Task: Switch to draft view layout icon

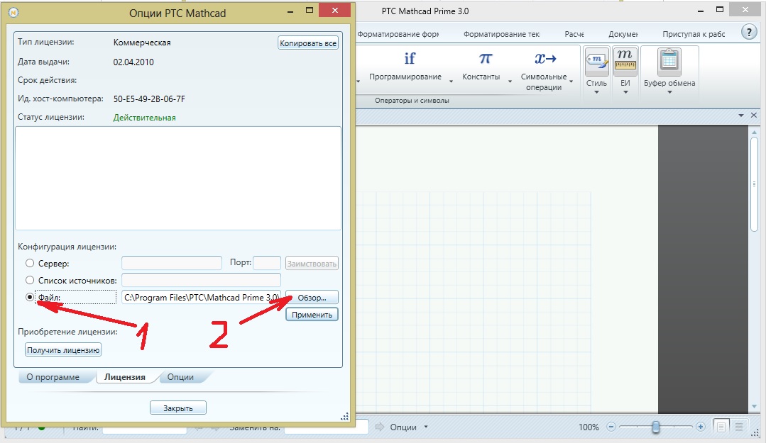Action: 739,427
